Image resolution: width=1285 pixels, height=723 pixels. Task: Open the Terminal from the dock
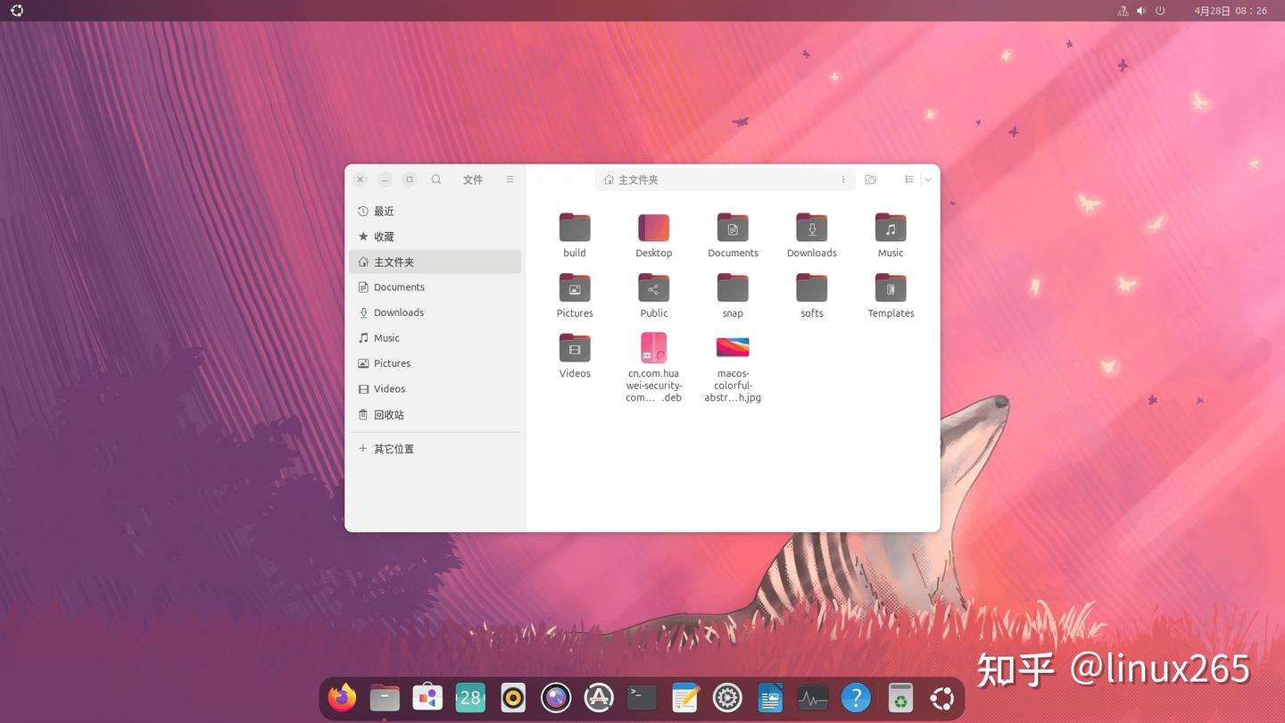click(642, 697)
